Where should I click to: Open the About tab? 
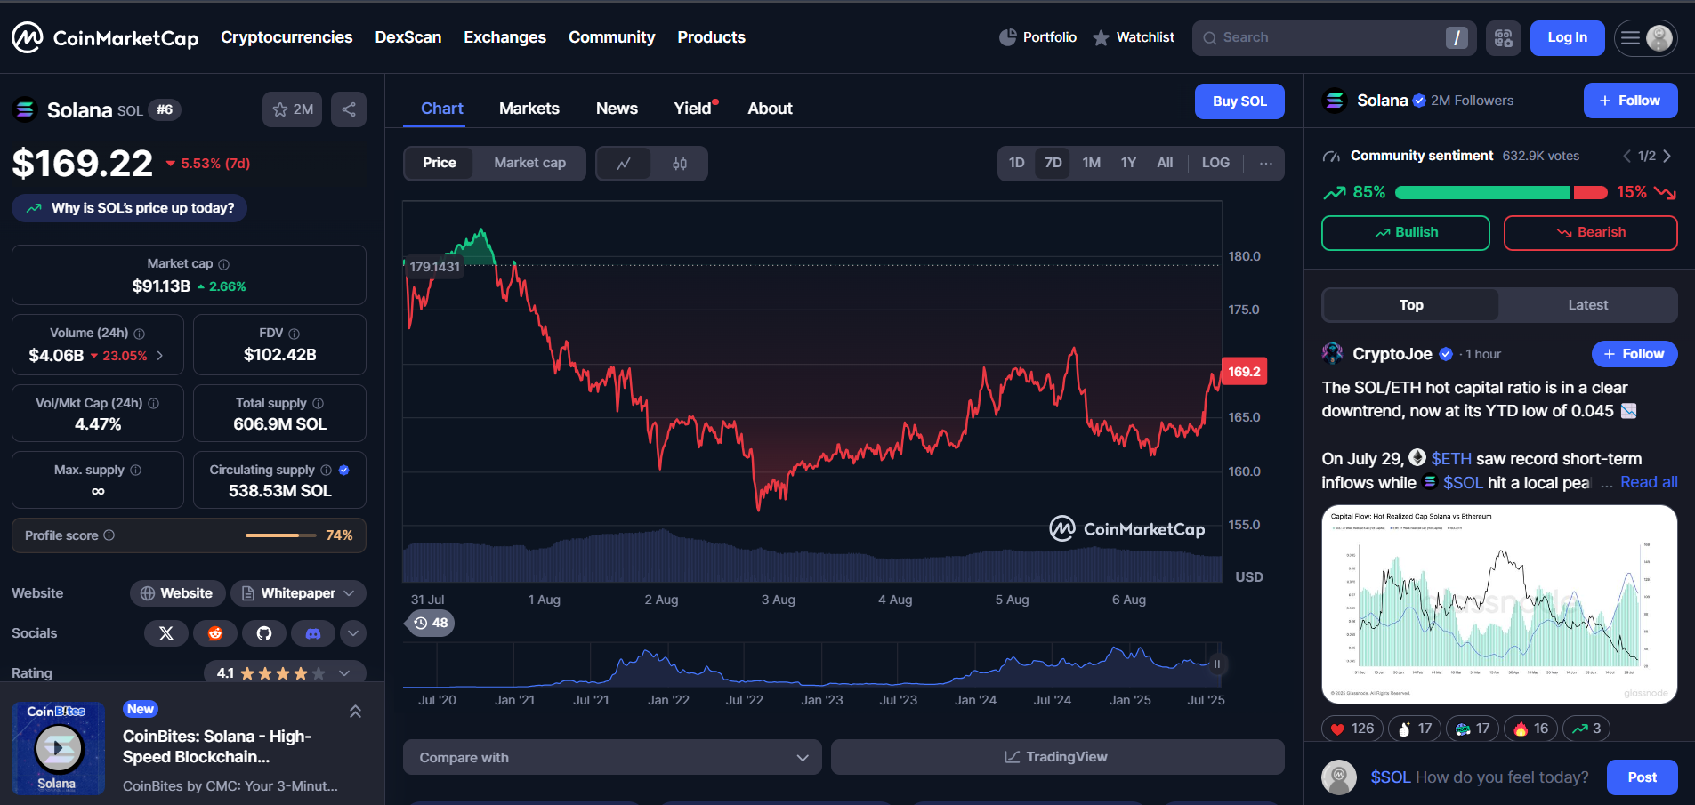point(770,109)
